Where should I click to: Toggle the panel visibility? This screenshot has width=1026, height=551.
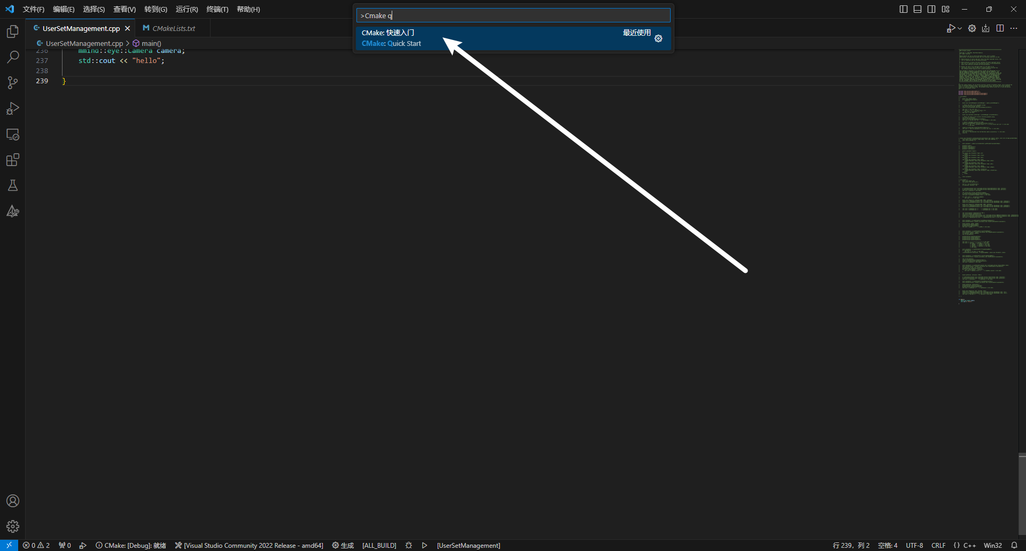pos(917,9)
